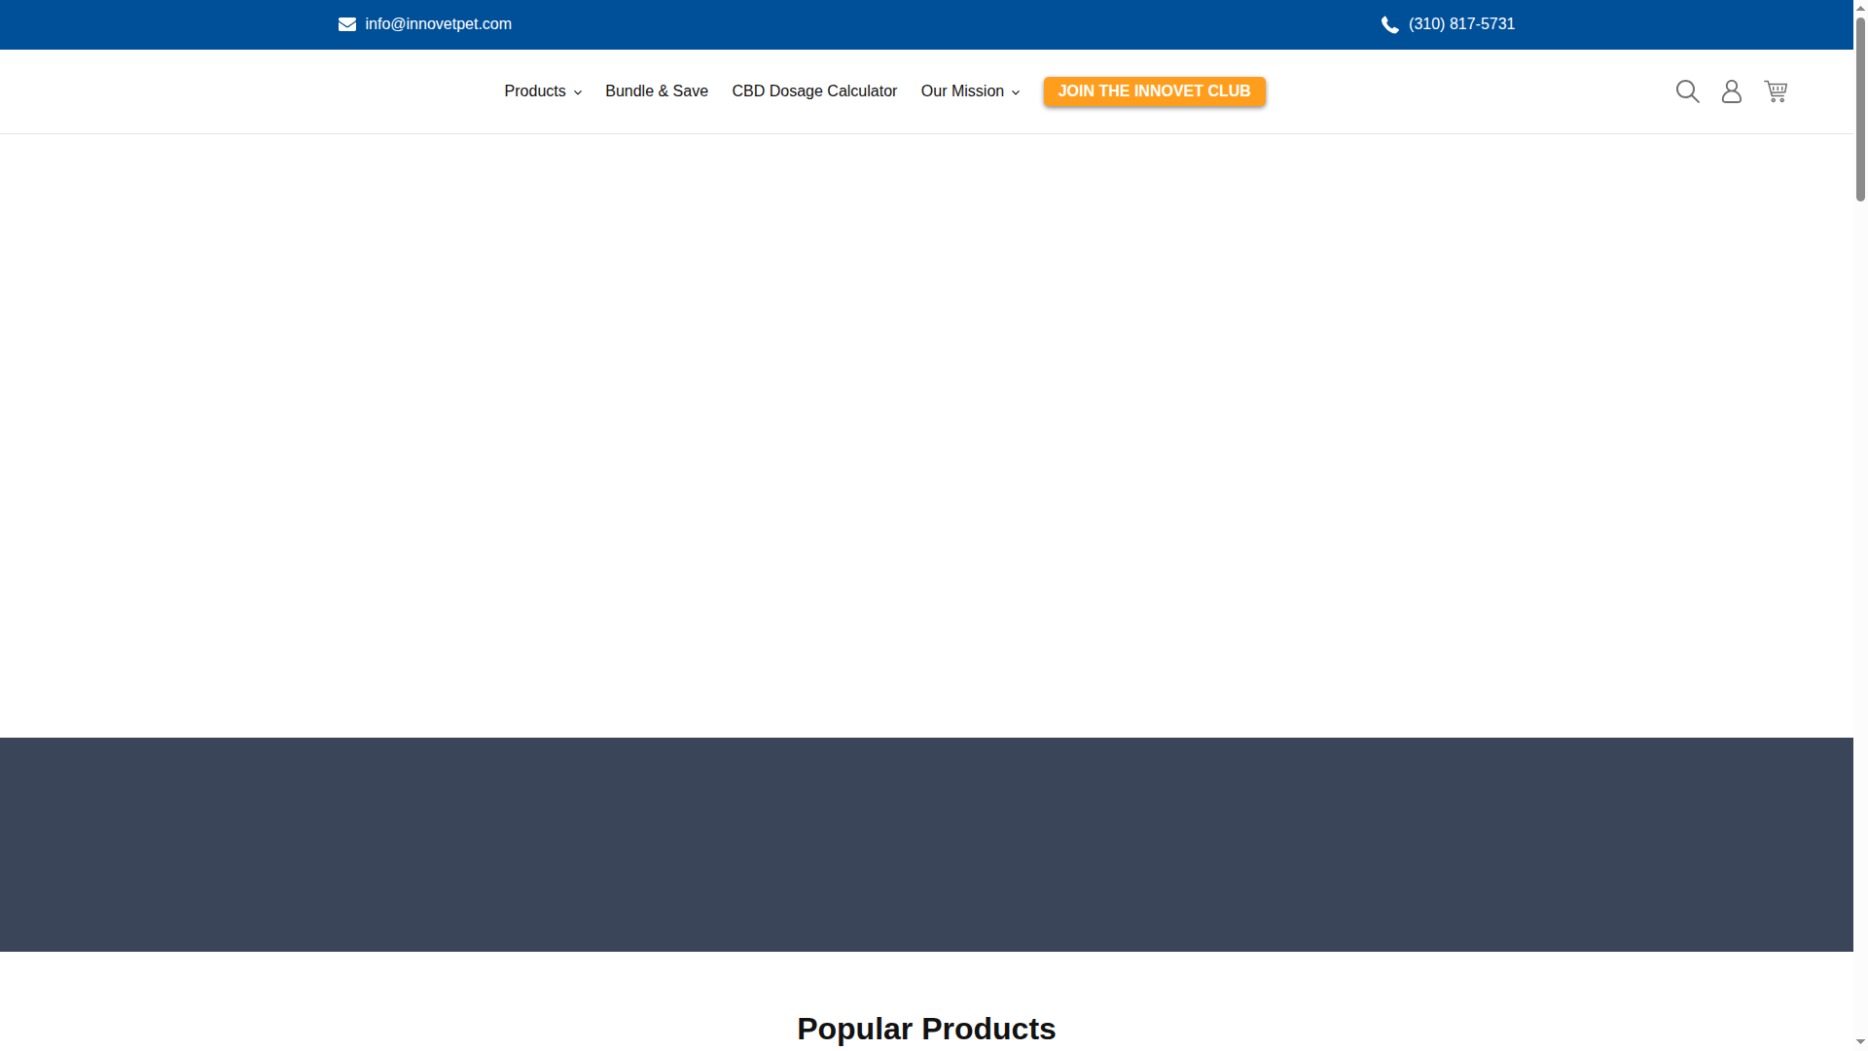Expand the Our Mission dropdown chevron
The image size is (1868, 1051).
tap(1015, 92)
